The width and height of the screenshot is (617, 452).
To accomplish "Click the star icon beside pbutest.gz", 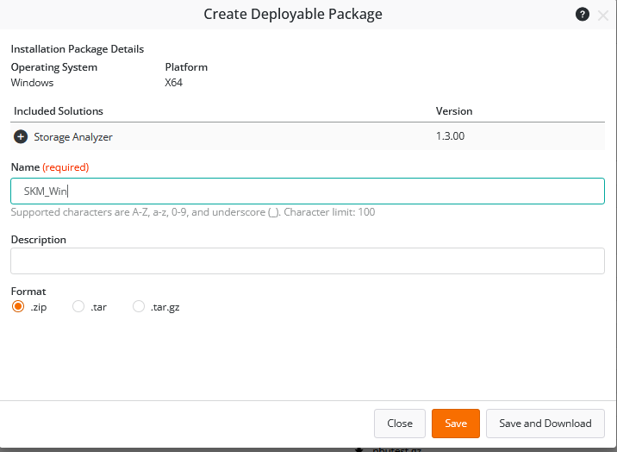I will pos(360,449).
